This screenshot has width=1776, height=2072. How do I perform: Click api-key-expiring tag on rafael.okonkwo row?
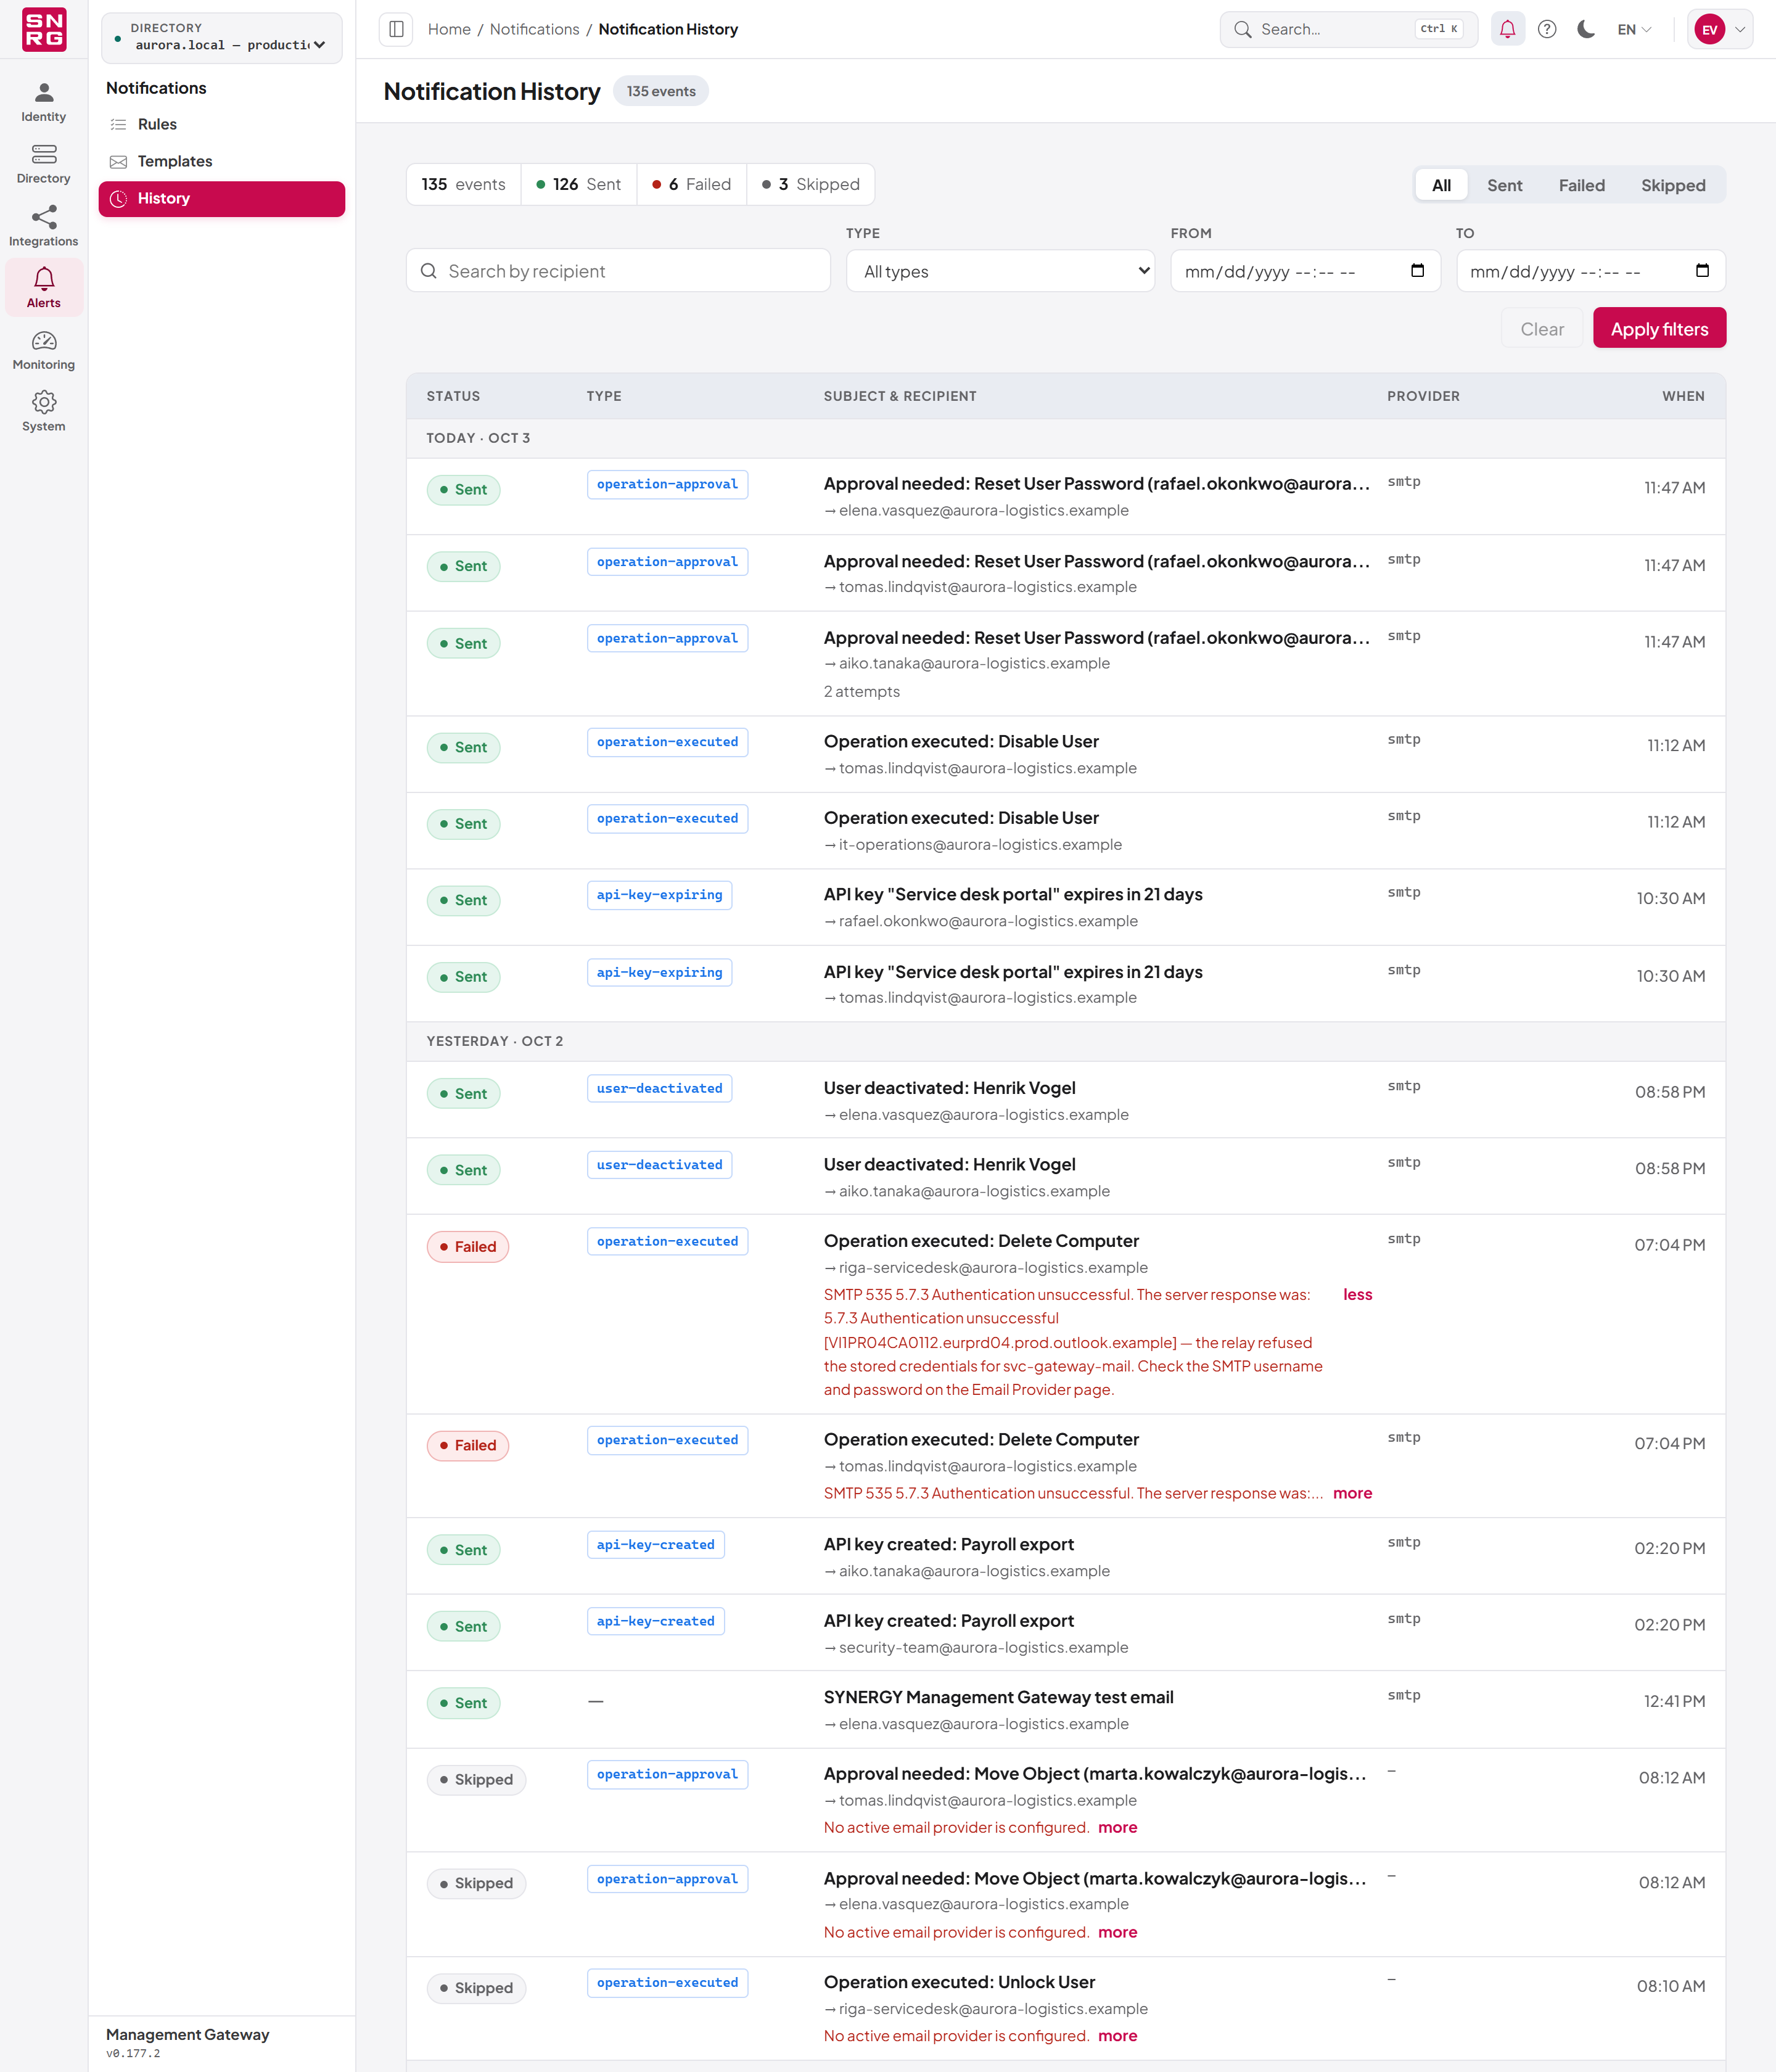(x=659, y=895)
